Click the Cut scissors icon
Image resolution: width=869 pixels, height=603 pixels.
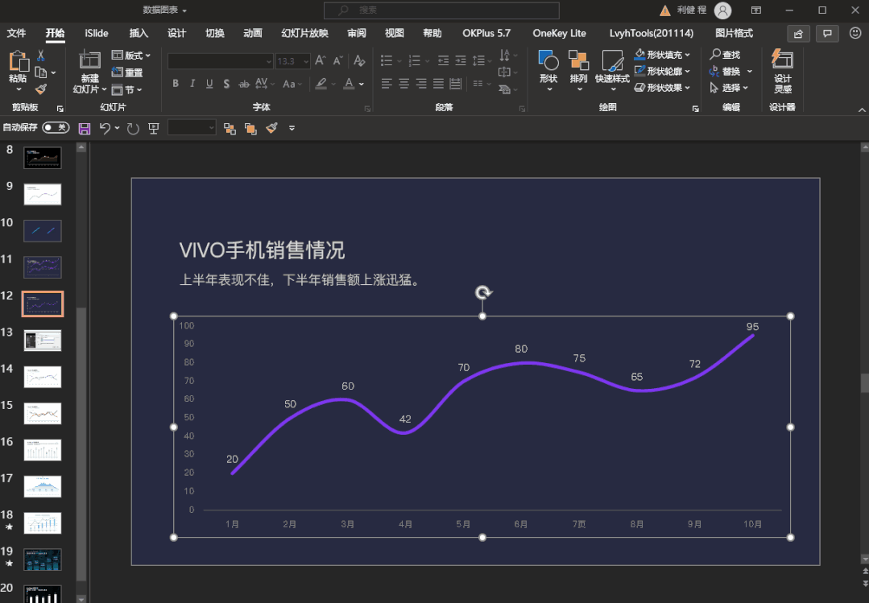tap(40, 56)
